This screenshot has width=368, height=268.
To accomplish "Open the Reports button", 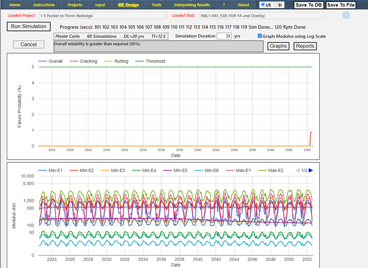I will click(x=305, y=46).
